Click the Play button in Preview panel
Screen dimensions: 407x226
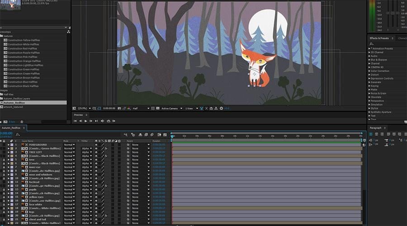[x=85, y=121]
